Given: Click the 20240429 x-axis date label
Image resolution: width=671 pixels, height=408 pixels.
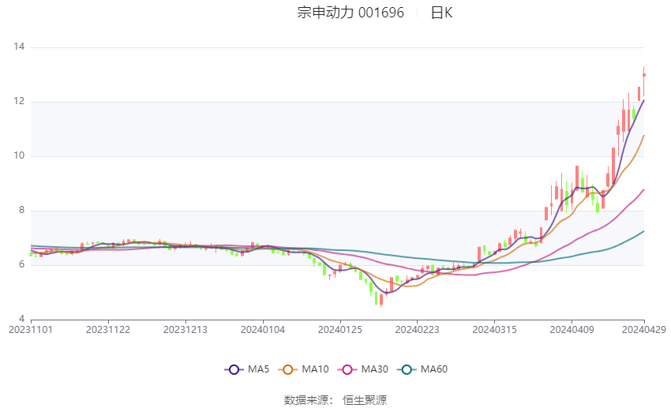Looking at the screenshot, I should point(643,330).
